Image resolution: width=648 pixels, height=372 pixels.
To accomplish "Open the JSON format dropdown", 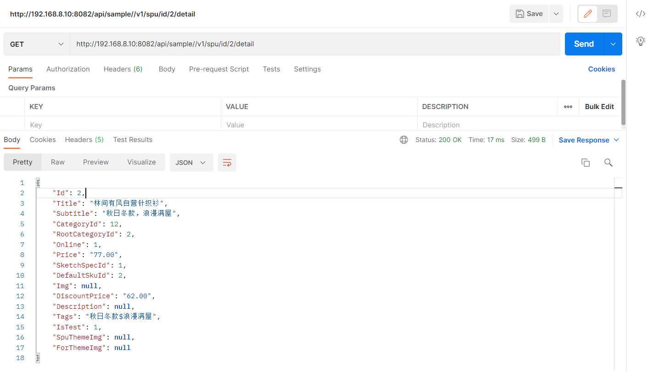I will pos(191,163).
